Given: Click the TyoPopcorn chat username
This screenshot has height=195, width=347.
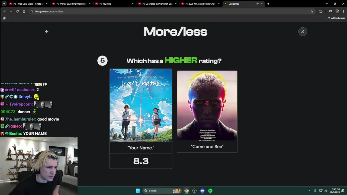Looking at the screenshot, I should (x=21, y=104).
